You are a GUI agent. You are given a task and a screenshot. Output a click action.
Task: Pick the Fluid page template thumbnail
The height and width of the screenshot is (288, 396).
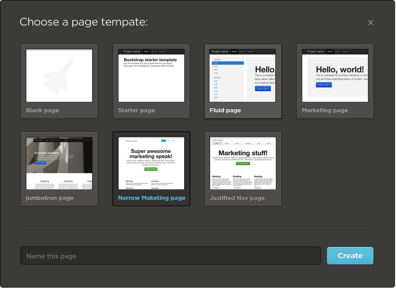coord(243,76)
